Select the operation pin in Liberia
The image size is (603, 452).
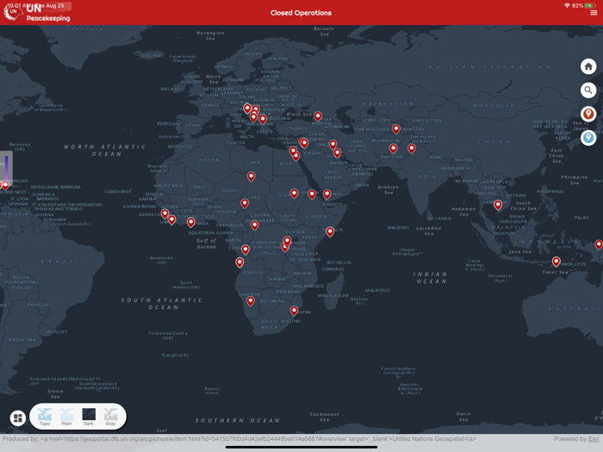pyautogui.click(x=172, y=220)
